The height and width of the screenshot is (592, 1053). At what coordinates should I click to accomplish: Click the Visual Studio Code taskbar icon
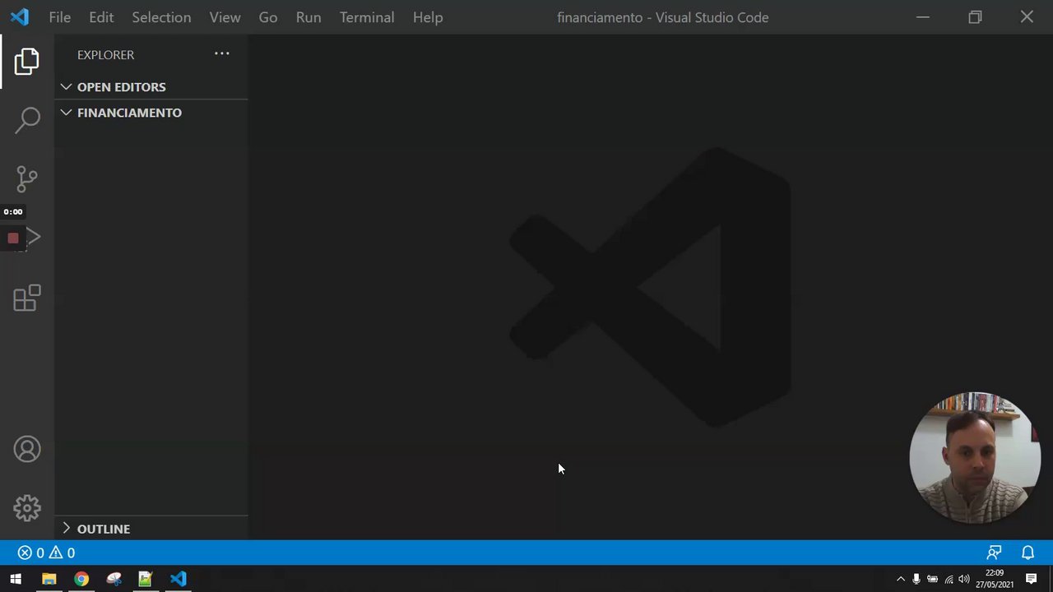pos(179,579)
